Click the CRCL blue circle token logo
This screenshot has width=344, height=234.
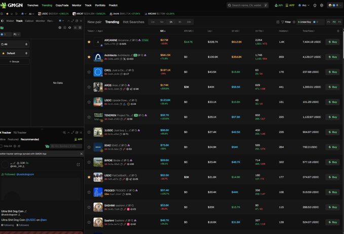[x=98, y=72]
